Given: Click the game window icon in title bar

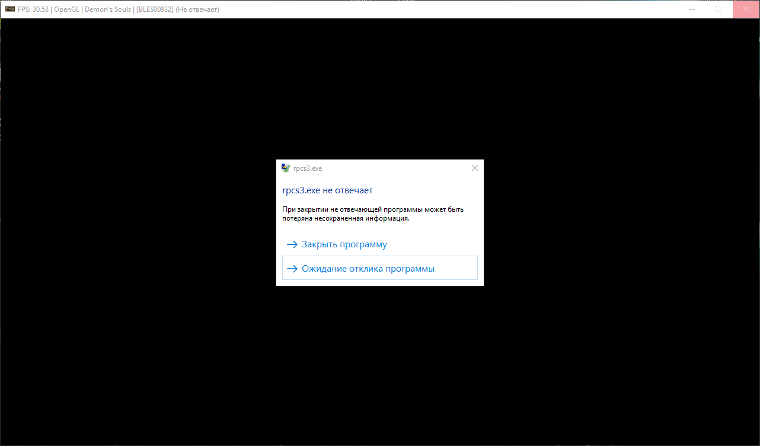Looking at the screenshot, I should tap(9, 9).
